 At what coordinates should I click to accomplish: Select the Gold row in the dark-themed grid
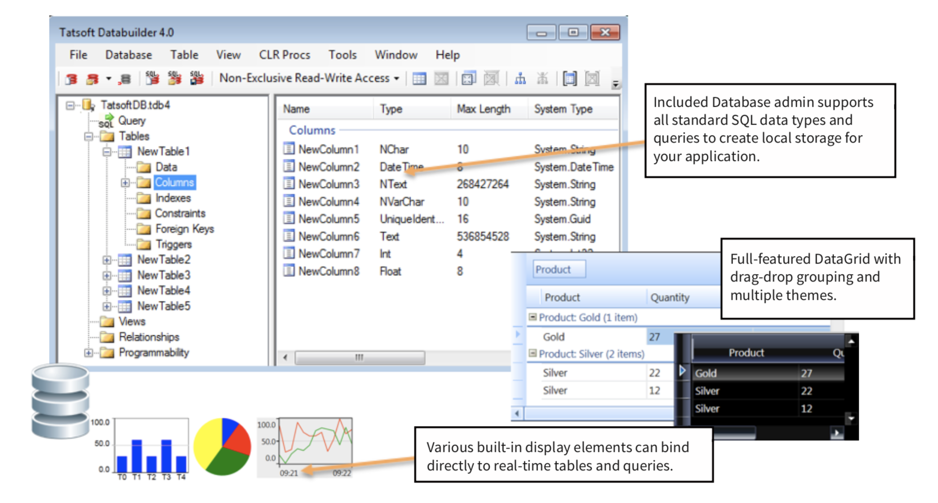click(769, 373)
